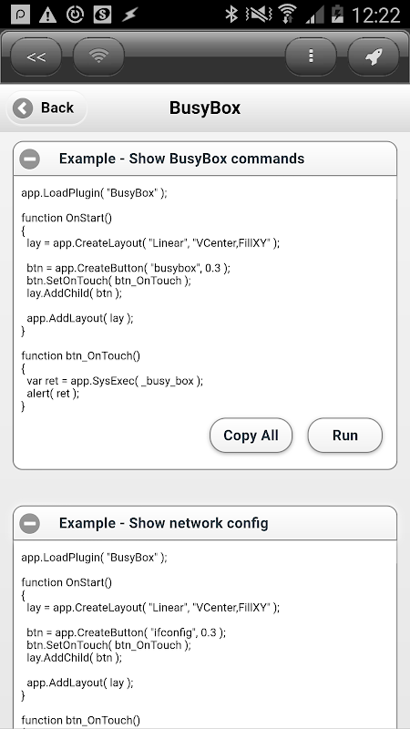Collapse the Show network config example
The height and width of the screenshot is (729, 410).
pos(30,523)
